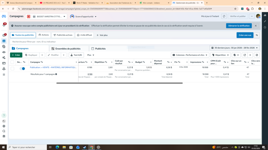Open notifications bell in left sidebar
This screenshot has height=150, width=268.
(4, 25)
